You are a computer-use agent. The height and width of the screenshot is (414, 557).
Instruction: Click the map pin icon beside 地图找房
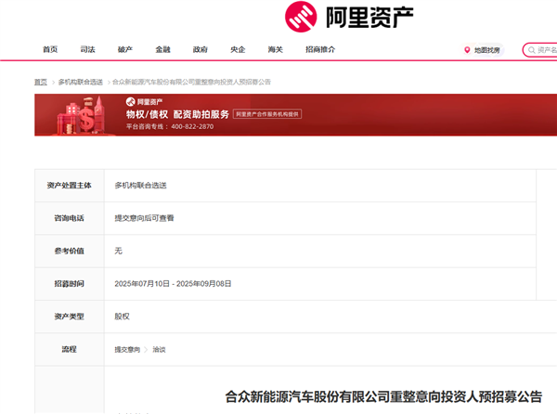tap(467, 50)
